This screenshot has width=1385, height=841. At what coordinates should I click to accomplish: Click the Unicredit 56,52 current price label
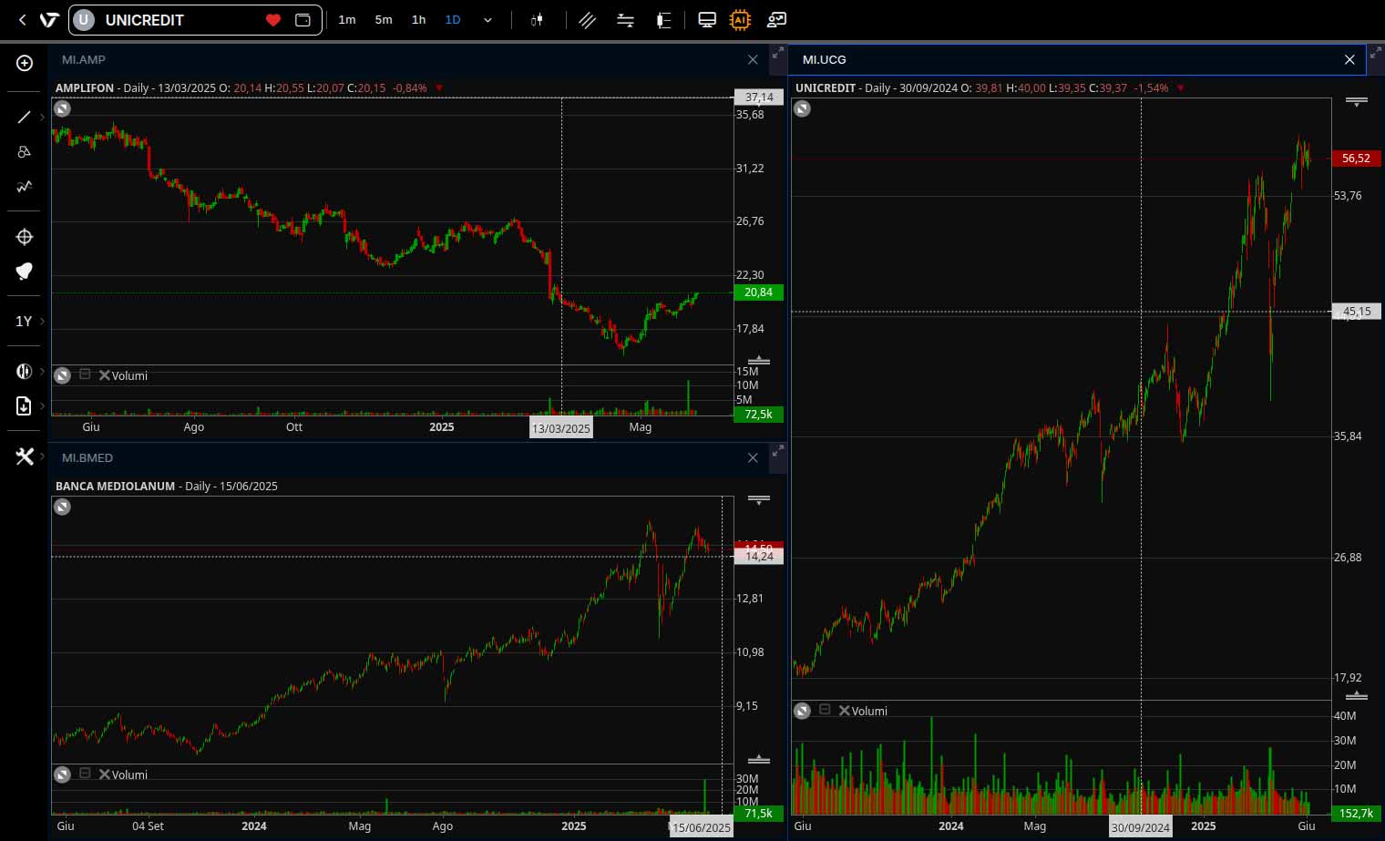tap(1356, 159)
